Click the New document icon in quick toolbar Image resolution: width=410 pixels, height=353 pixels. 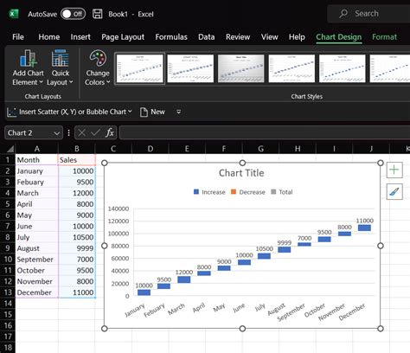pyautogui.click(x=144, y=112)
